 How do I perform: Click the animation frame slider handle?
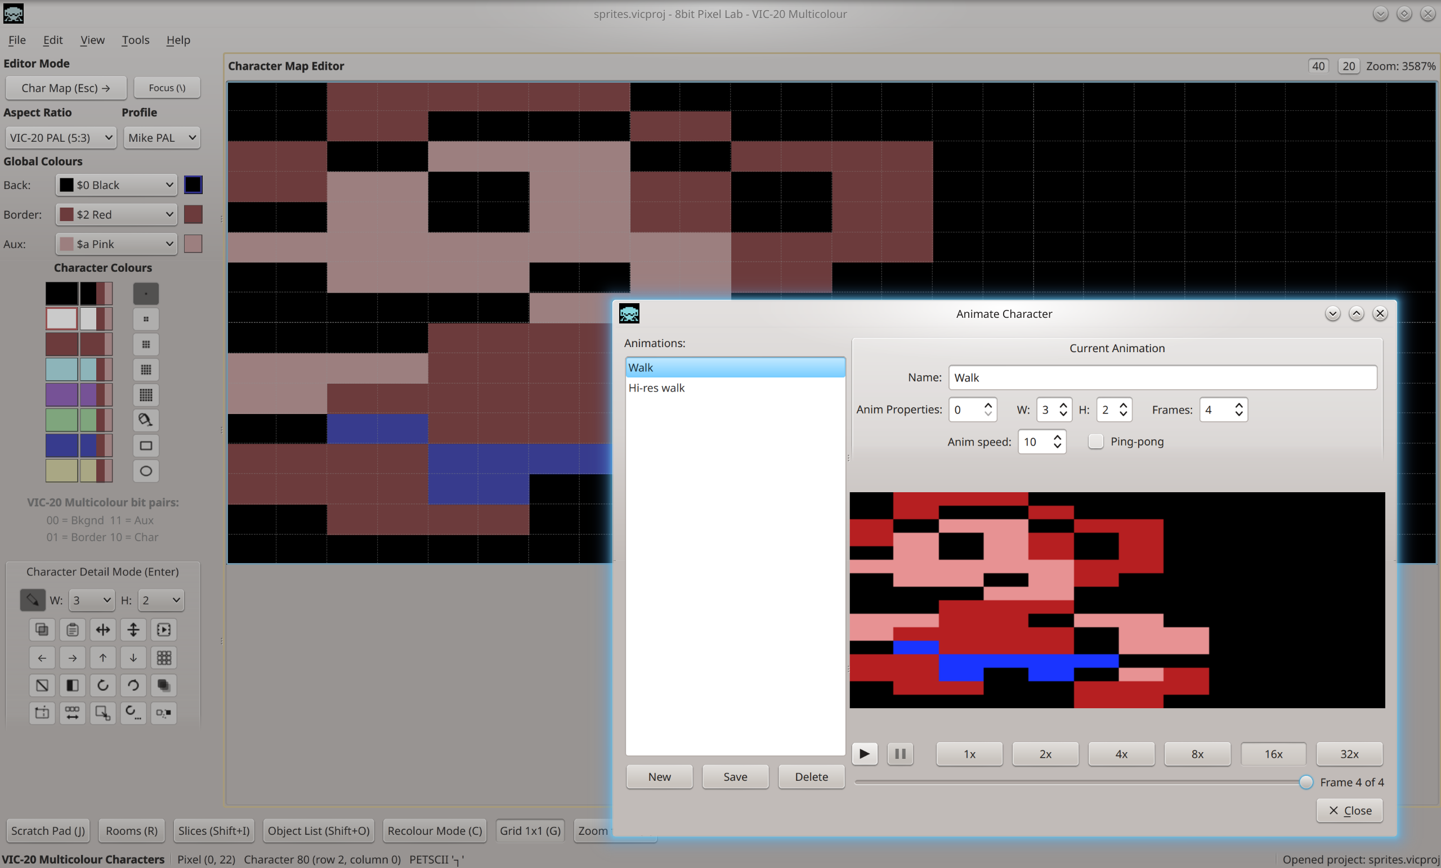[1305, 782]
